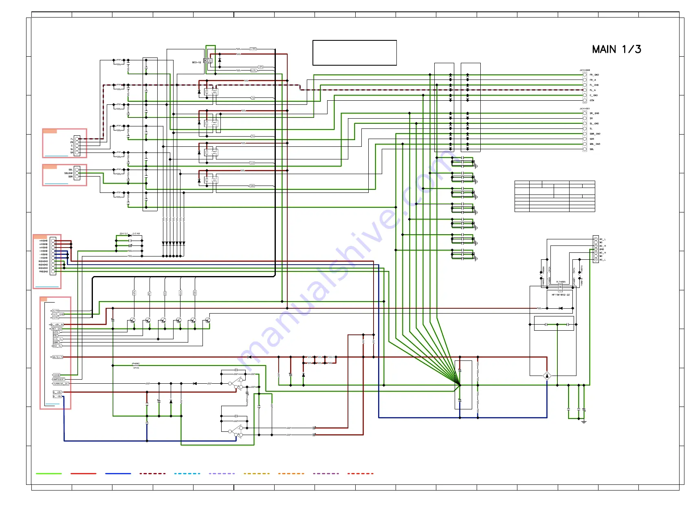Select the SBR_GND pin label
Viewport: 693px width, 515px height.
[595, 134]
